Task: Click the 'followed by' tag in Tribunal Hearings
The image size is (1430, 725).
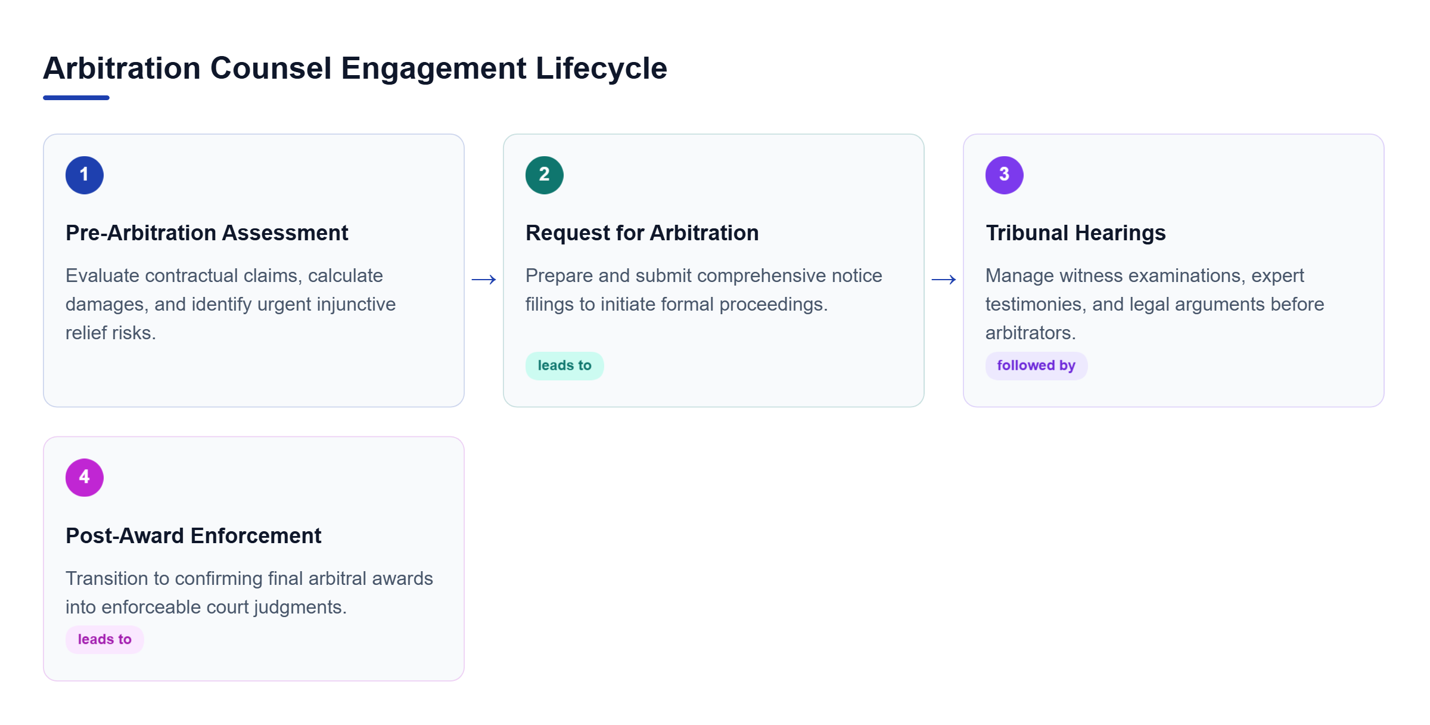Action: [1036, 365]
